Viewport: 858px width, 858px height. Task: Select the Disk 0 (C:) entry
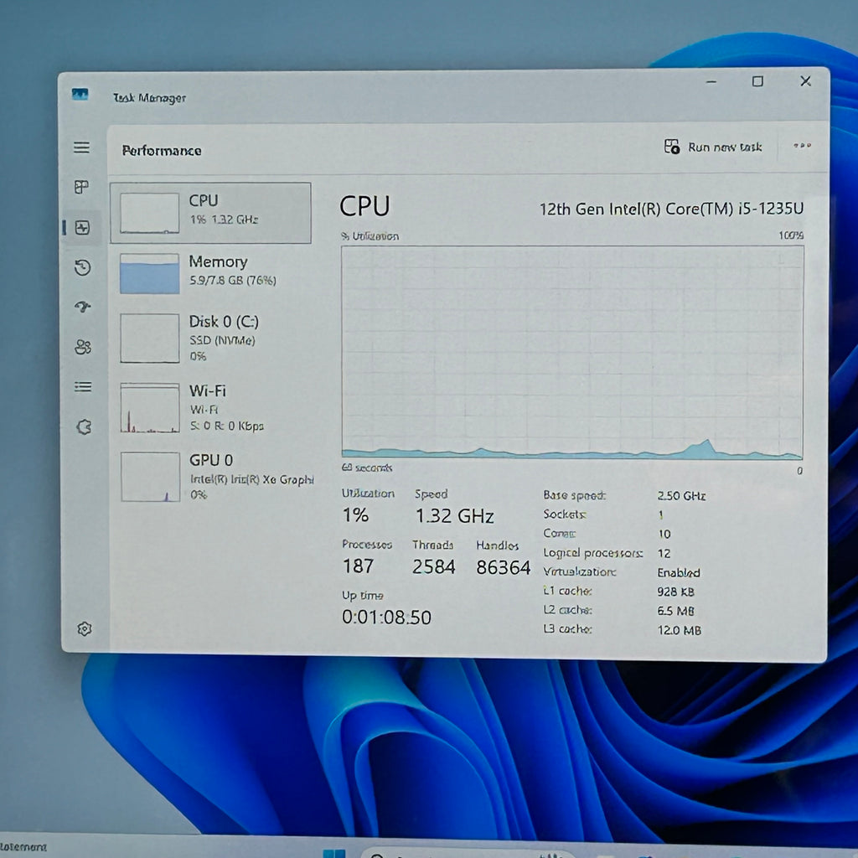210,338
